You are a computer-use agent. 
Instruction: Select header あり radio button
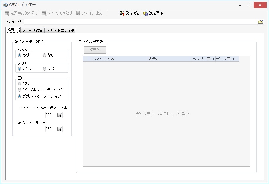pos(19,55)
